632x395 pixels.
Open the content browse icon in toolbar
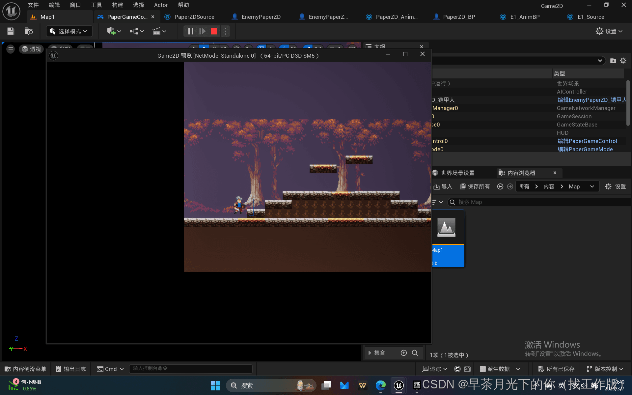click(29, 31)
